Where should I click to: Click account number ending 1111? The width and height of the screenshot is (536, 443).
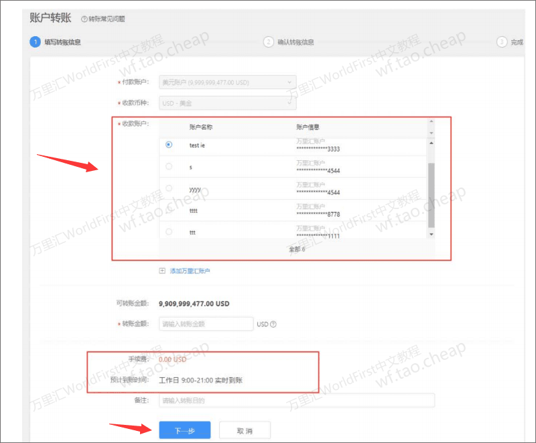point(318,236)
